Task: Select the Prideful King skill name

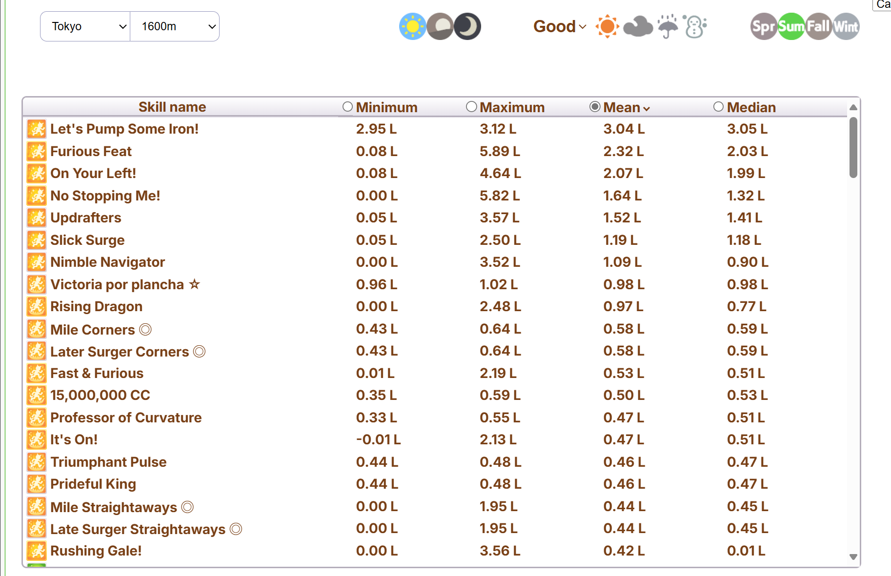Action: click(93, 484)
